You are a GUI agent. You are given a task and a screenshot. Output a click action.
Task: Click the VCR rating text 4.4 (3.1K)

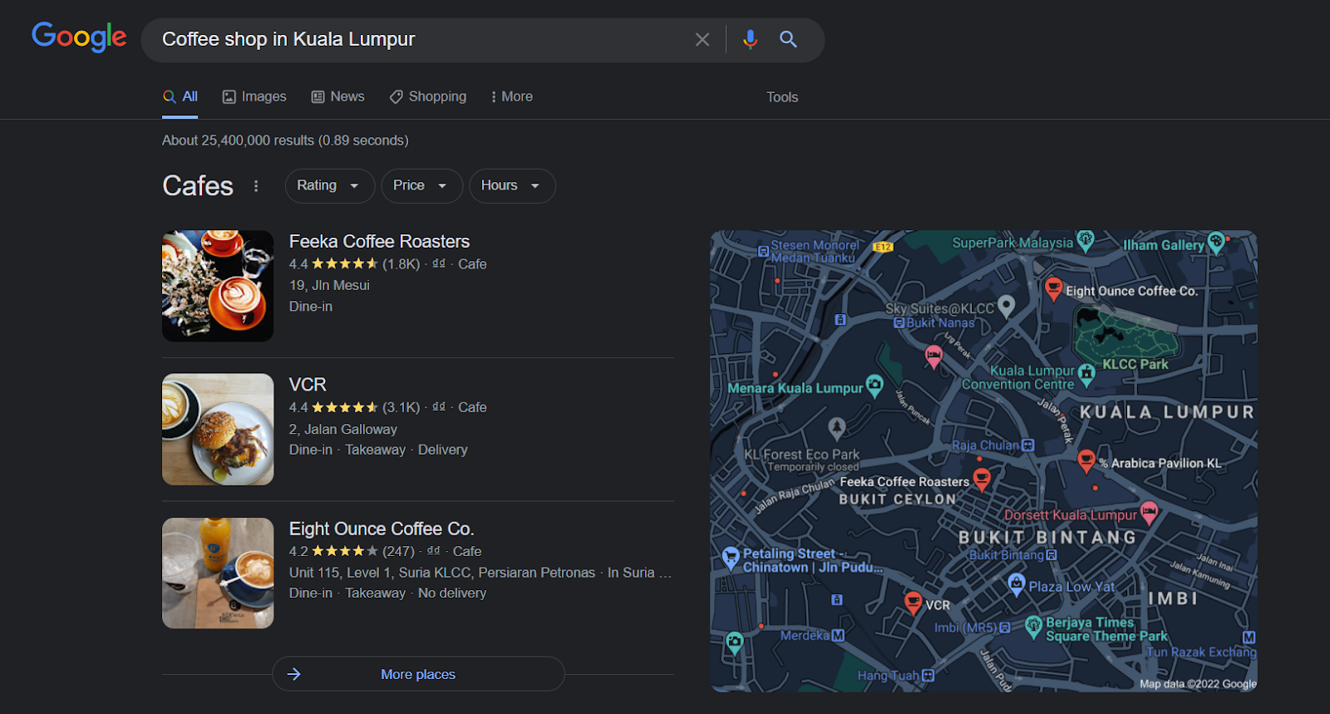[355, 407]
